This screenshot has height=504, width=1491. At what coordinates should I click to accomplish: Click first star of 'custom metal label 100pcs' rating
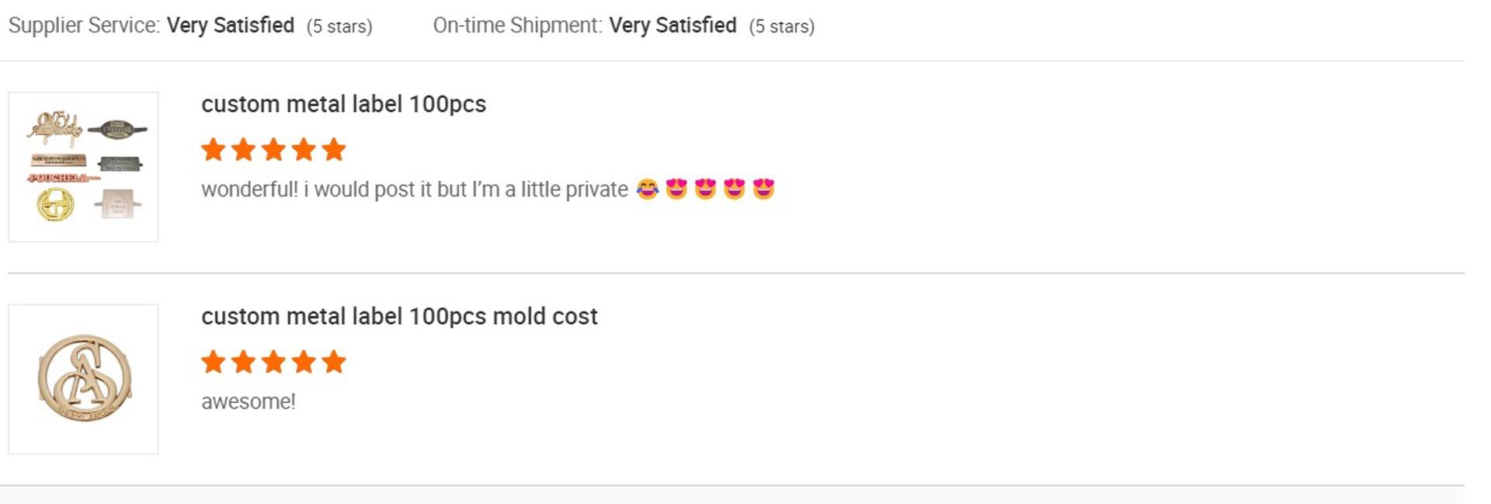213,149
